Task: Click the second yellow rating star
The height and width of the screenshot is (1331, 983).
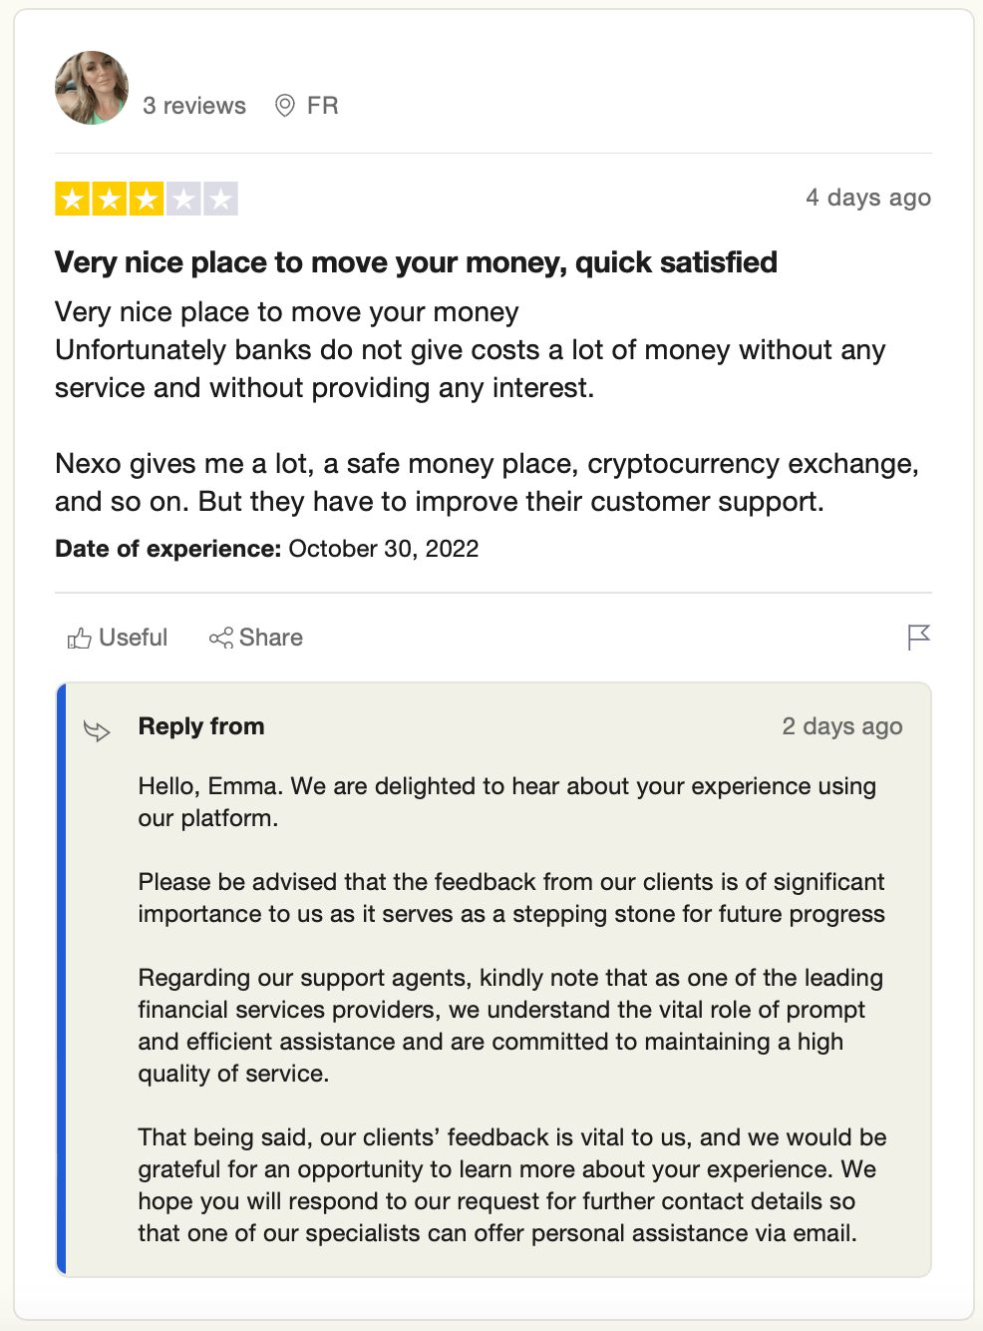Action: click(110, 199)
